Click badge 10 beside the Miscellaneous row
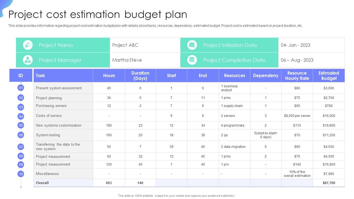This screenshot has width=354, height=199. click(21, 174)
